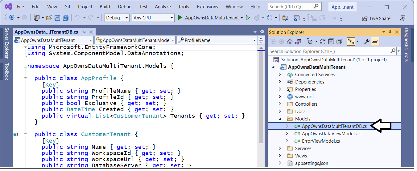Image resolution: width=417 pixels, height=171 pixels.
Task: Click the Restart circular arrow icon
Action: point(270,18)
